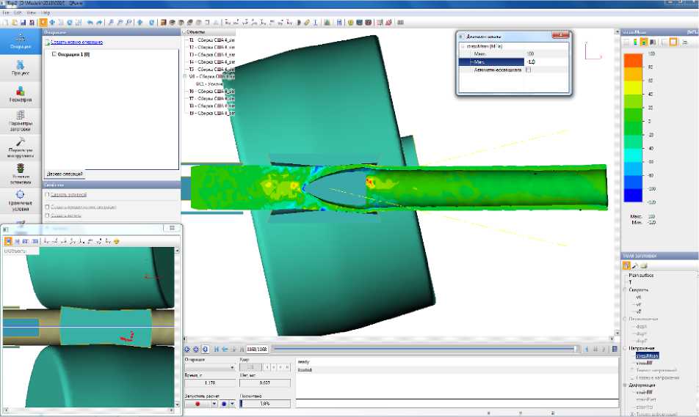The height and width of the screenshot is (417, 699).
Task: Click the undo arrow in the toolbar
Action: pos(90,22)
